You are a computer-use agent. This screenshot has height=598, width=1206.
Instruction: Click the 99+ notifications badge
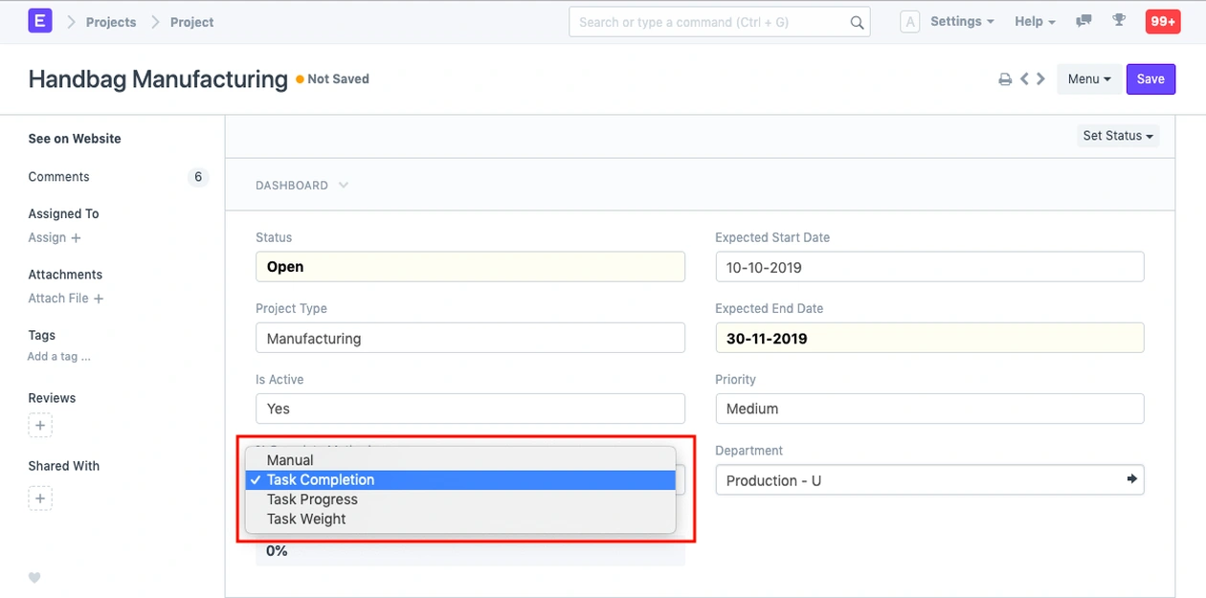click(1163, 21)
